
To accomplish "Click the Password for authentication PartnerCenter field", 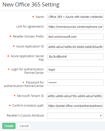I will coord(75,83).
